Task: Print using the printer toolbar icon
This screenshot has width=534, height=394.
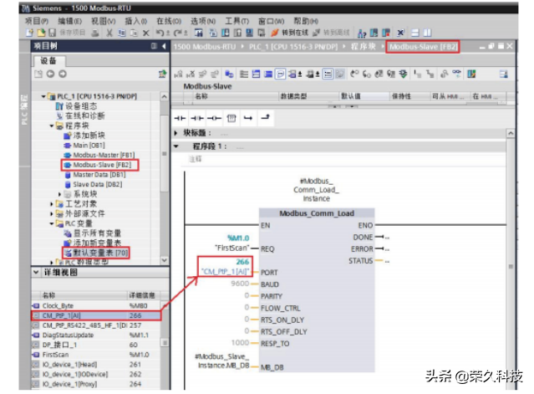Action: (96, 33)
